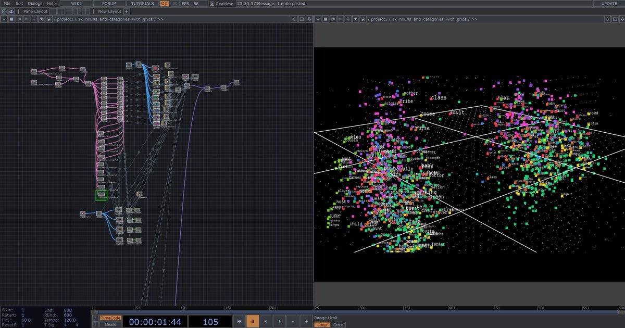Click the TUTORIALS button
This screenshot has height=328, width=625.
[x=142, y=4]
